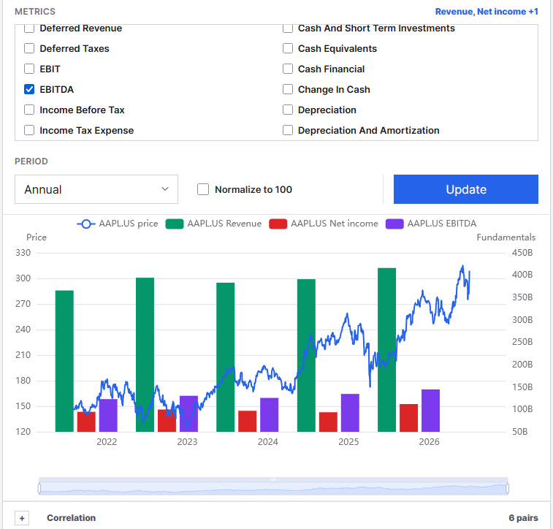Click the 2023 green Revenue bar
This screenshot has height=529, width=553.
point(145,355)
